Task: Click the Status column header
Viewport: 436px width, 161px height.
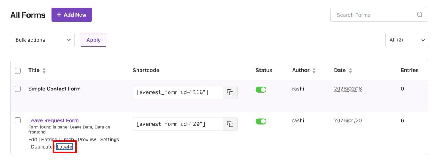Action: pyautogui.click(x=264, y=70)
